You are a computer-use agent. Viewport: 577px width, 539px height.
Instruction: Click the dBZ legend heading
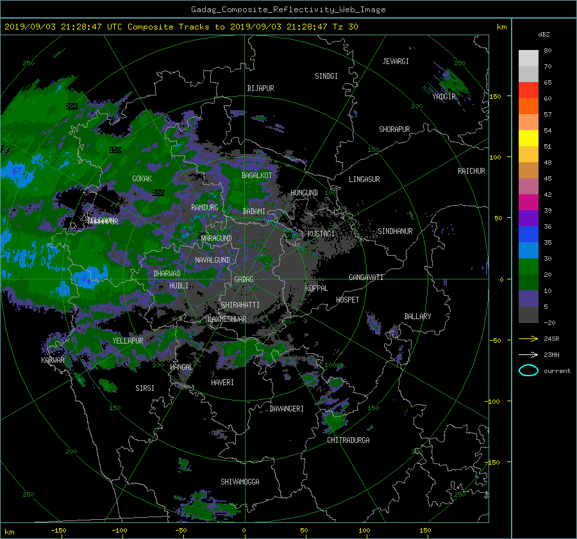click(544, 35)
